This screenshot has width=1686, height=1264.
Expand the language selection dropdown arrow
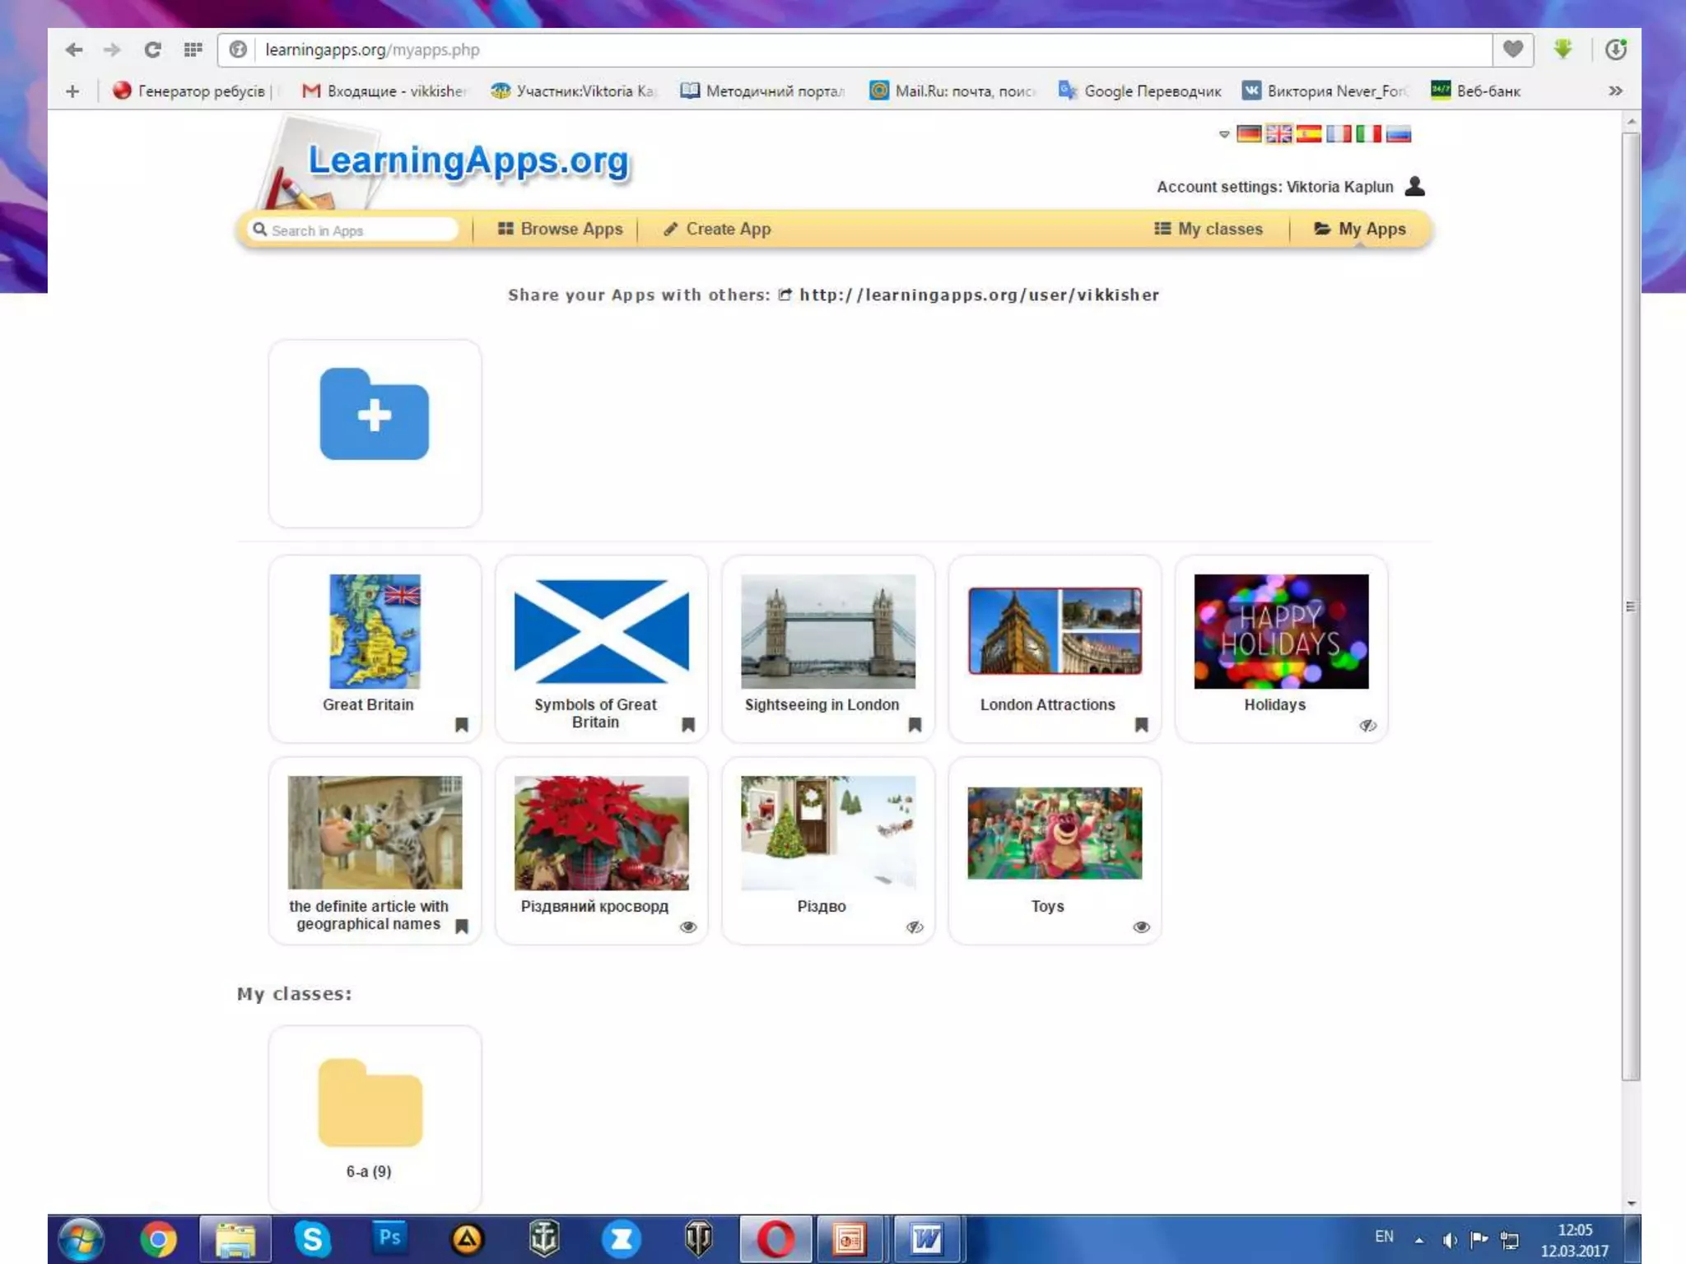tap(1224, 134)
